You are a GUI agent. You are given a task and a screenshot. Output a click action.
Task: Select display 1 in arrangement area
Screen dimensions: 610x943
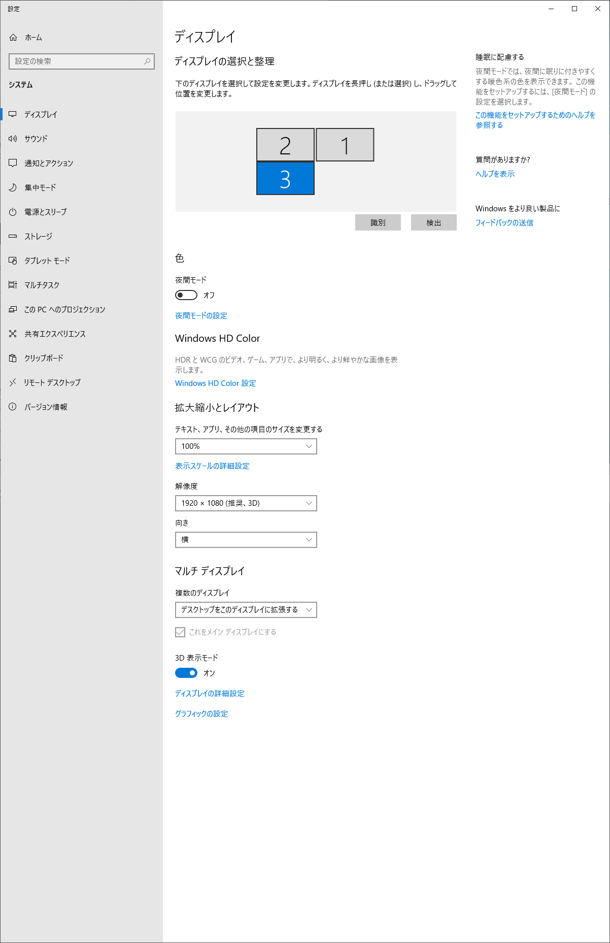tap(345, 145)
